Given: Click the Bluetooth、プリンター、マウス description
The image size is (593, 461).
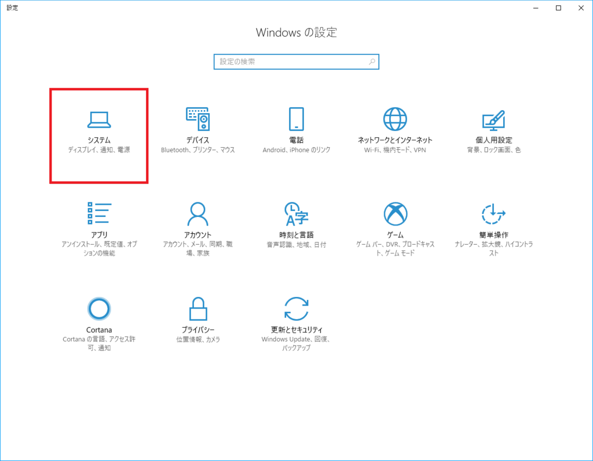Looking at the screenshot, I should pyautogui.click(x=198, y=150).
